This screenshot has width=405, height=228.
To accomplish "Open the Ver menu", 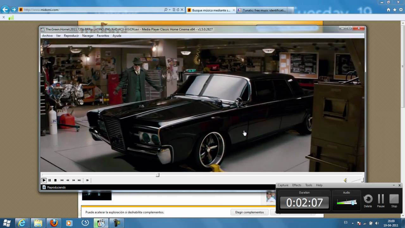I will tap(59, 36).
